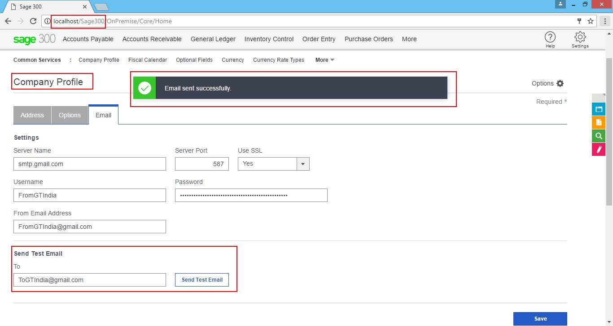Click the Send Test Email button
This screenshot has height=326, width=613.
[x=201, y=279]
